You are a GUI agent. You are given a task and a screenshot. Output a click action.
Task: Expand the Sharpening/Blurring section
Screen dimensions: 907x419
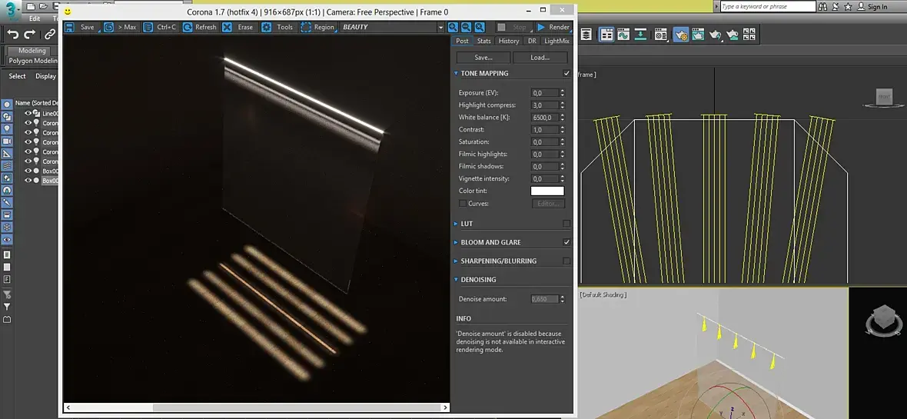pos(498,261)
